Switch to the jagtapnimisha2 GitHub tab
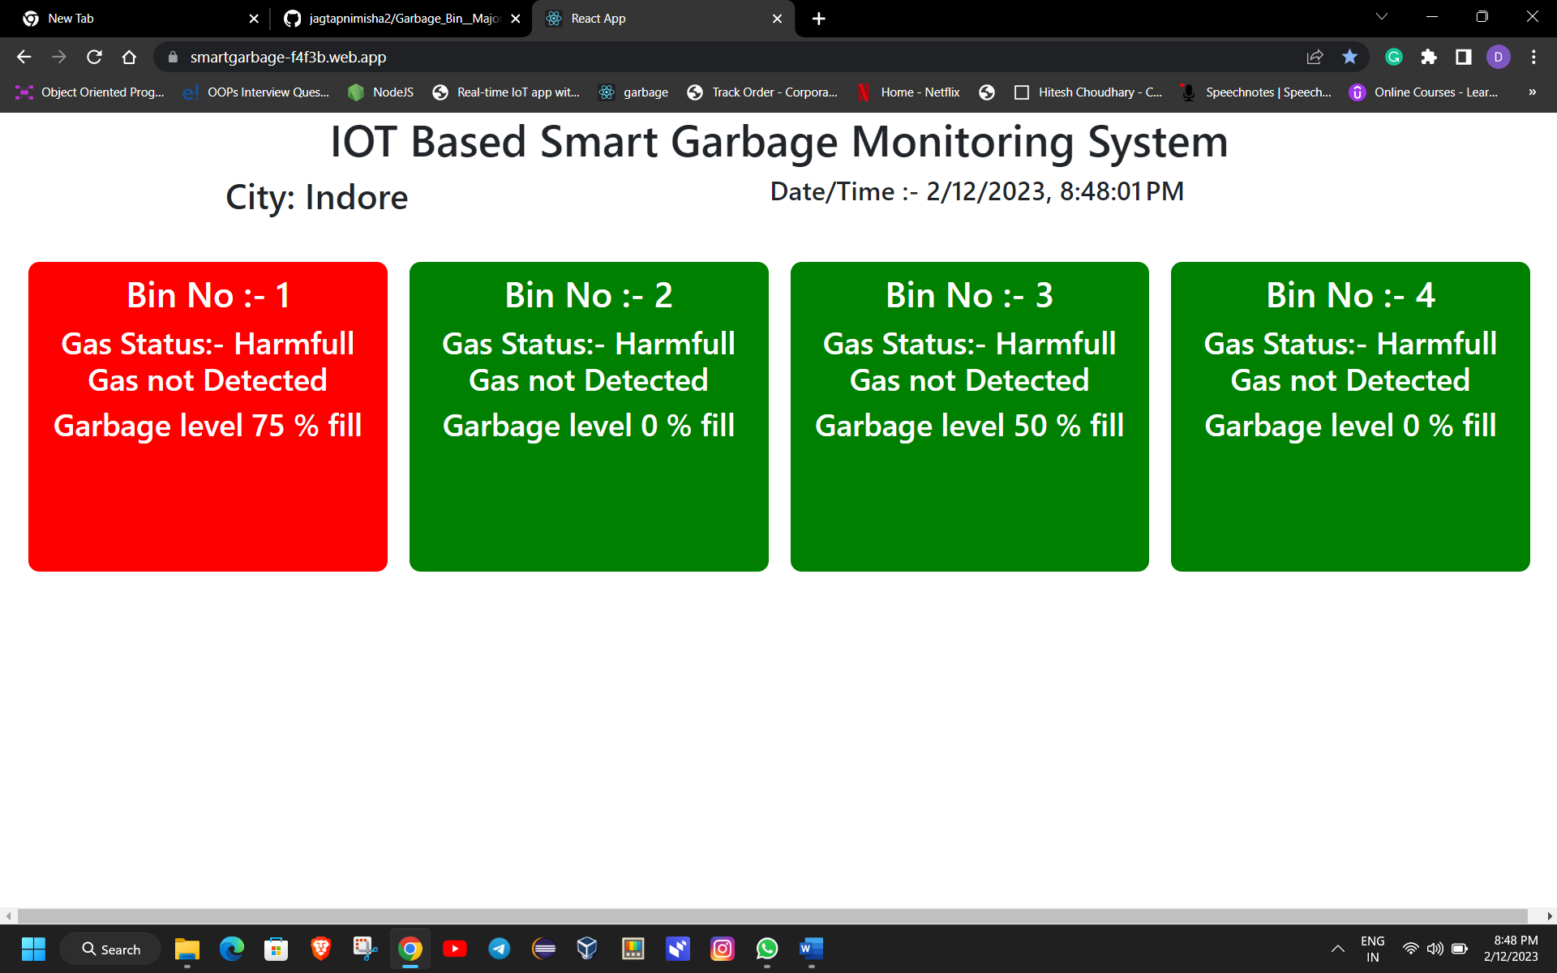The height and width of the screenshot is (973, 1557). [397, 18]
